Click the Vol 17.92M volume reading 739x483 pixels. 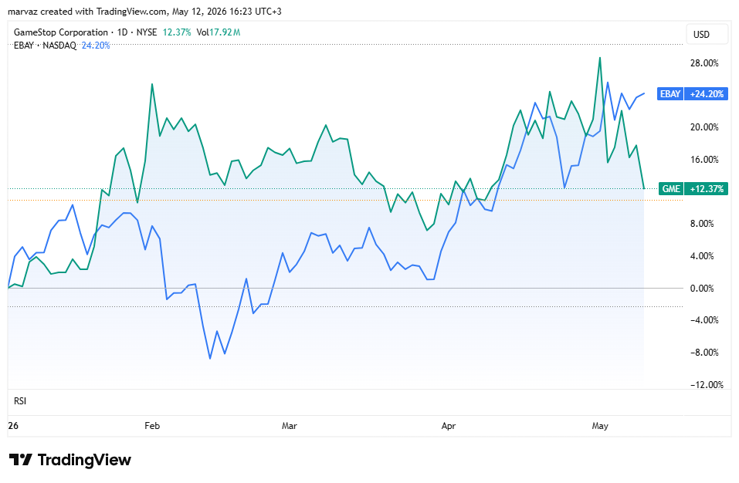click(x=219, y=32)
